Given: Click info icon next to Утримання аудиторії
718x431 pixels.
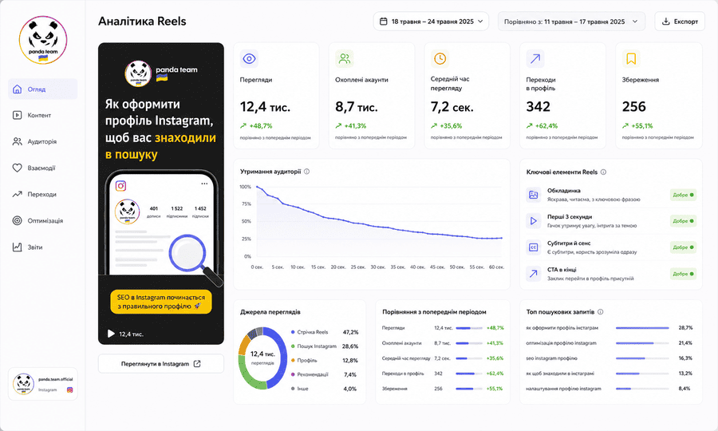Looking at the screenshot, I should click(307, 172).
